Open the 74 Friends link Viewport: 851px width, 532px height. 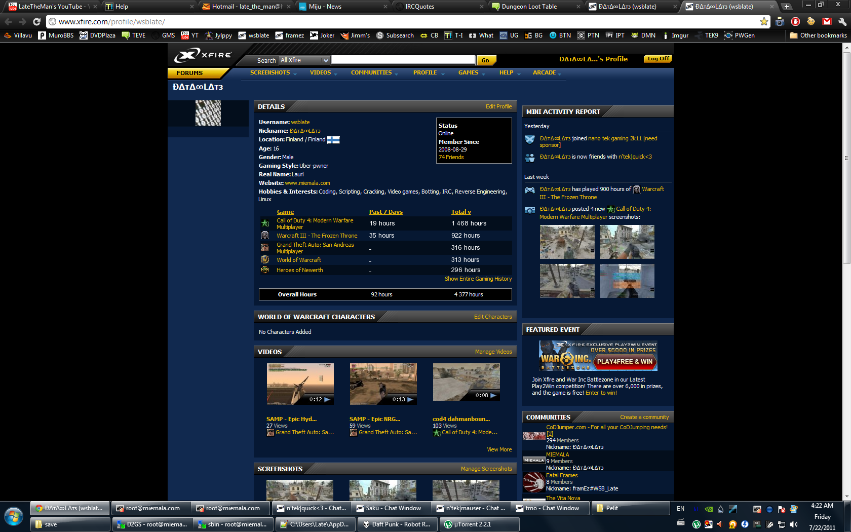pyautogui.click(x=451, y=157)
